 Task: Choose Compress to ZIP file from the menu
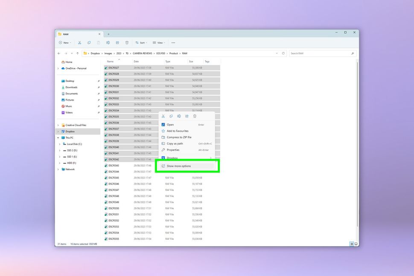(x=179, y=137)
